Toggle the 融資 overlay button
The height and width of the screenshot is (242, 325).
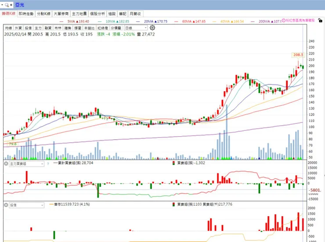48,28
